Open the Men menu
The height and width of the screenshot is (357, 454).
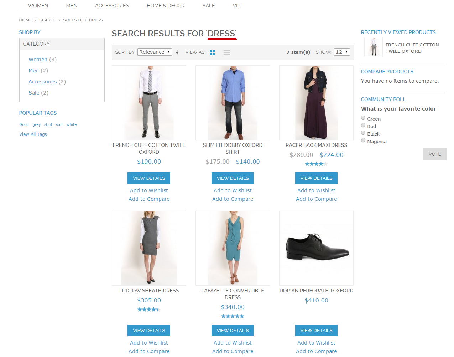[x=72, y=6]
